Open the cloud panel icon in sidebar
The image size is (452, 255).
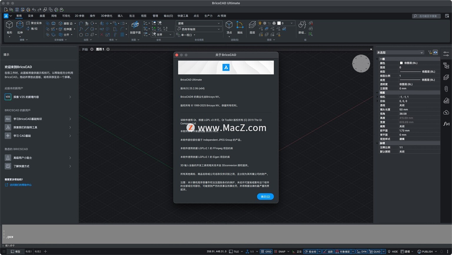[446, 112]
